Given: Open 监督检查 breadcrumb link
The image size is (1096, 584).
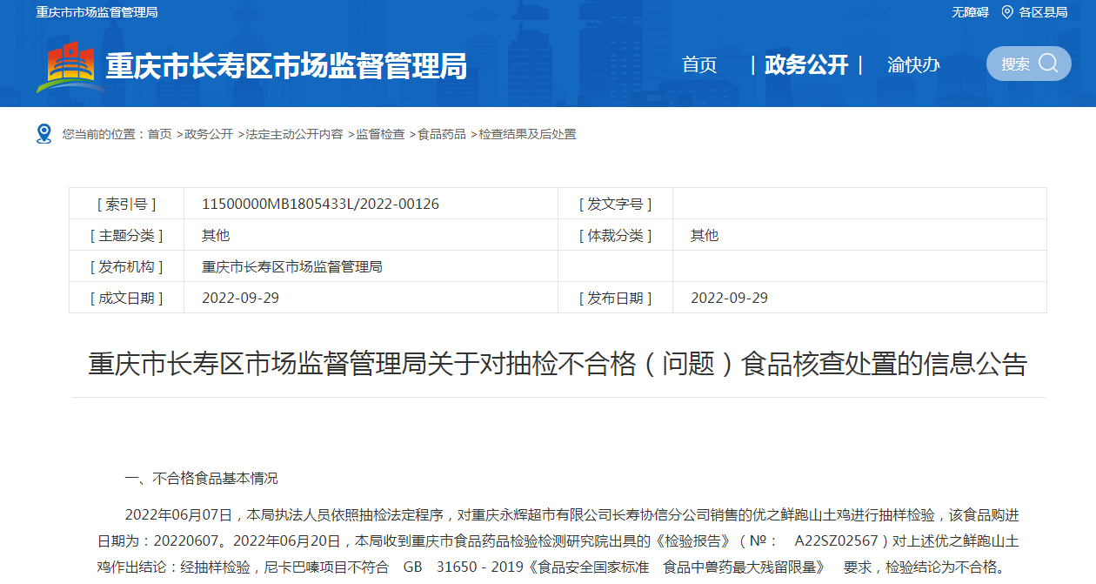Looking at the screenshot, I should coord(380,134).
